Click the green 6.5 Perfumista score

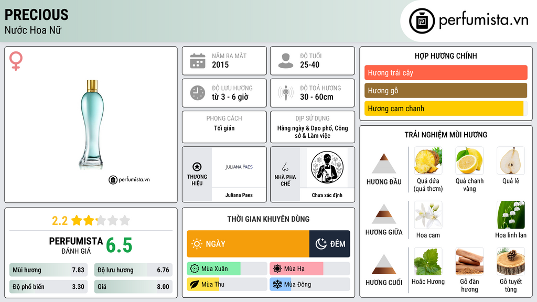tap(119, 245)
